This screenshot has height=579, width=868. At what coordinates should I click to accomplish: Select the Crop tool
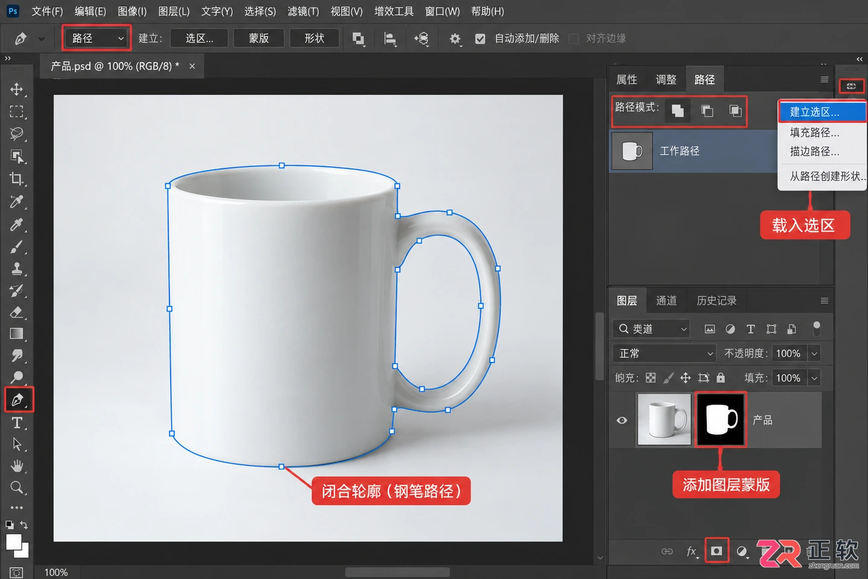(16, 179)
